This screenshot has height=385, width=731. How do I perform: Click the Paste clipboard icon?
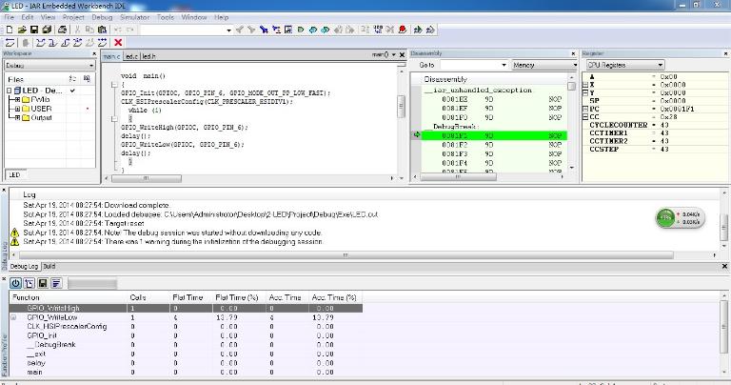click(102, 30)
